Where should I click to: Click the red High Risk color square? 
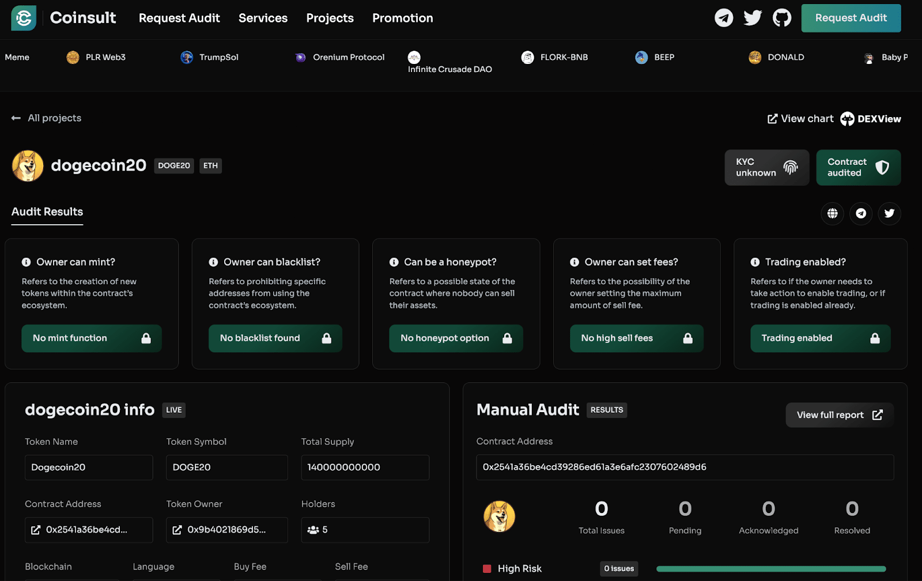[x=487, y=569]
